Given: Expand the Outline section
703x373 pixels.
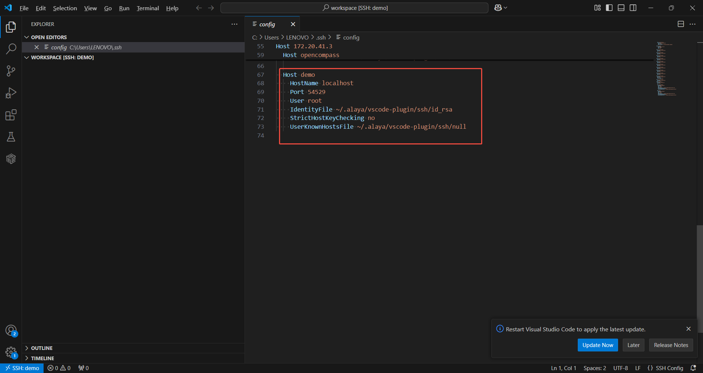Looking at the screenshot, I should [x=42, y=348].
